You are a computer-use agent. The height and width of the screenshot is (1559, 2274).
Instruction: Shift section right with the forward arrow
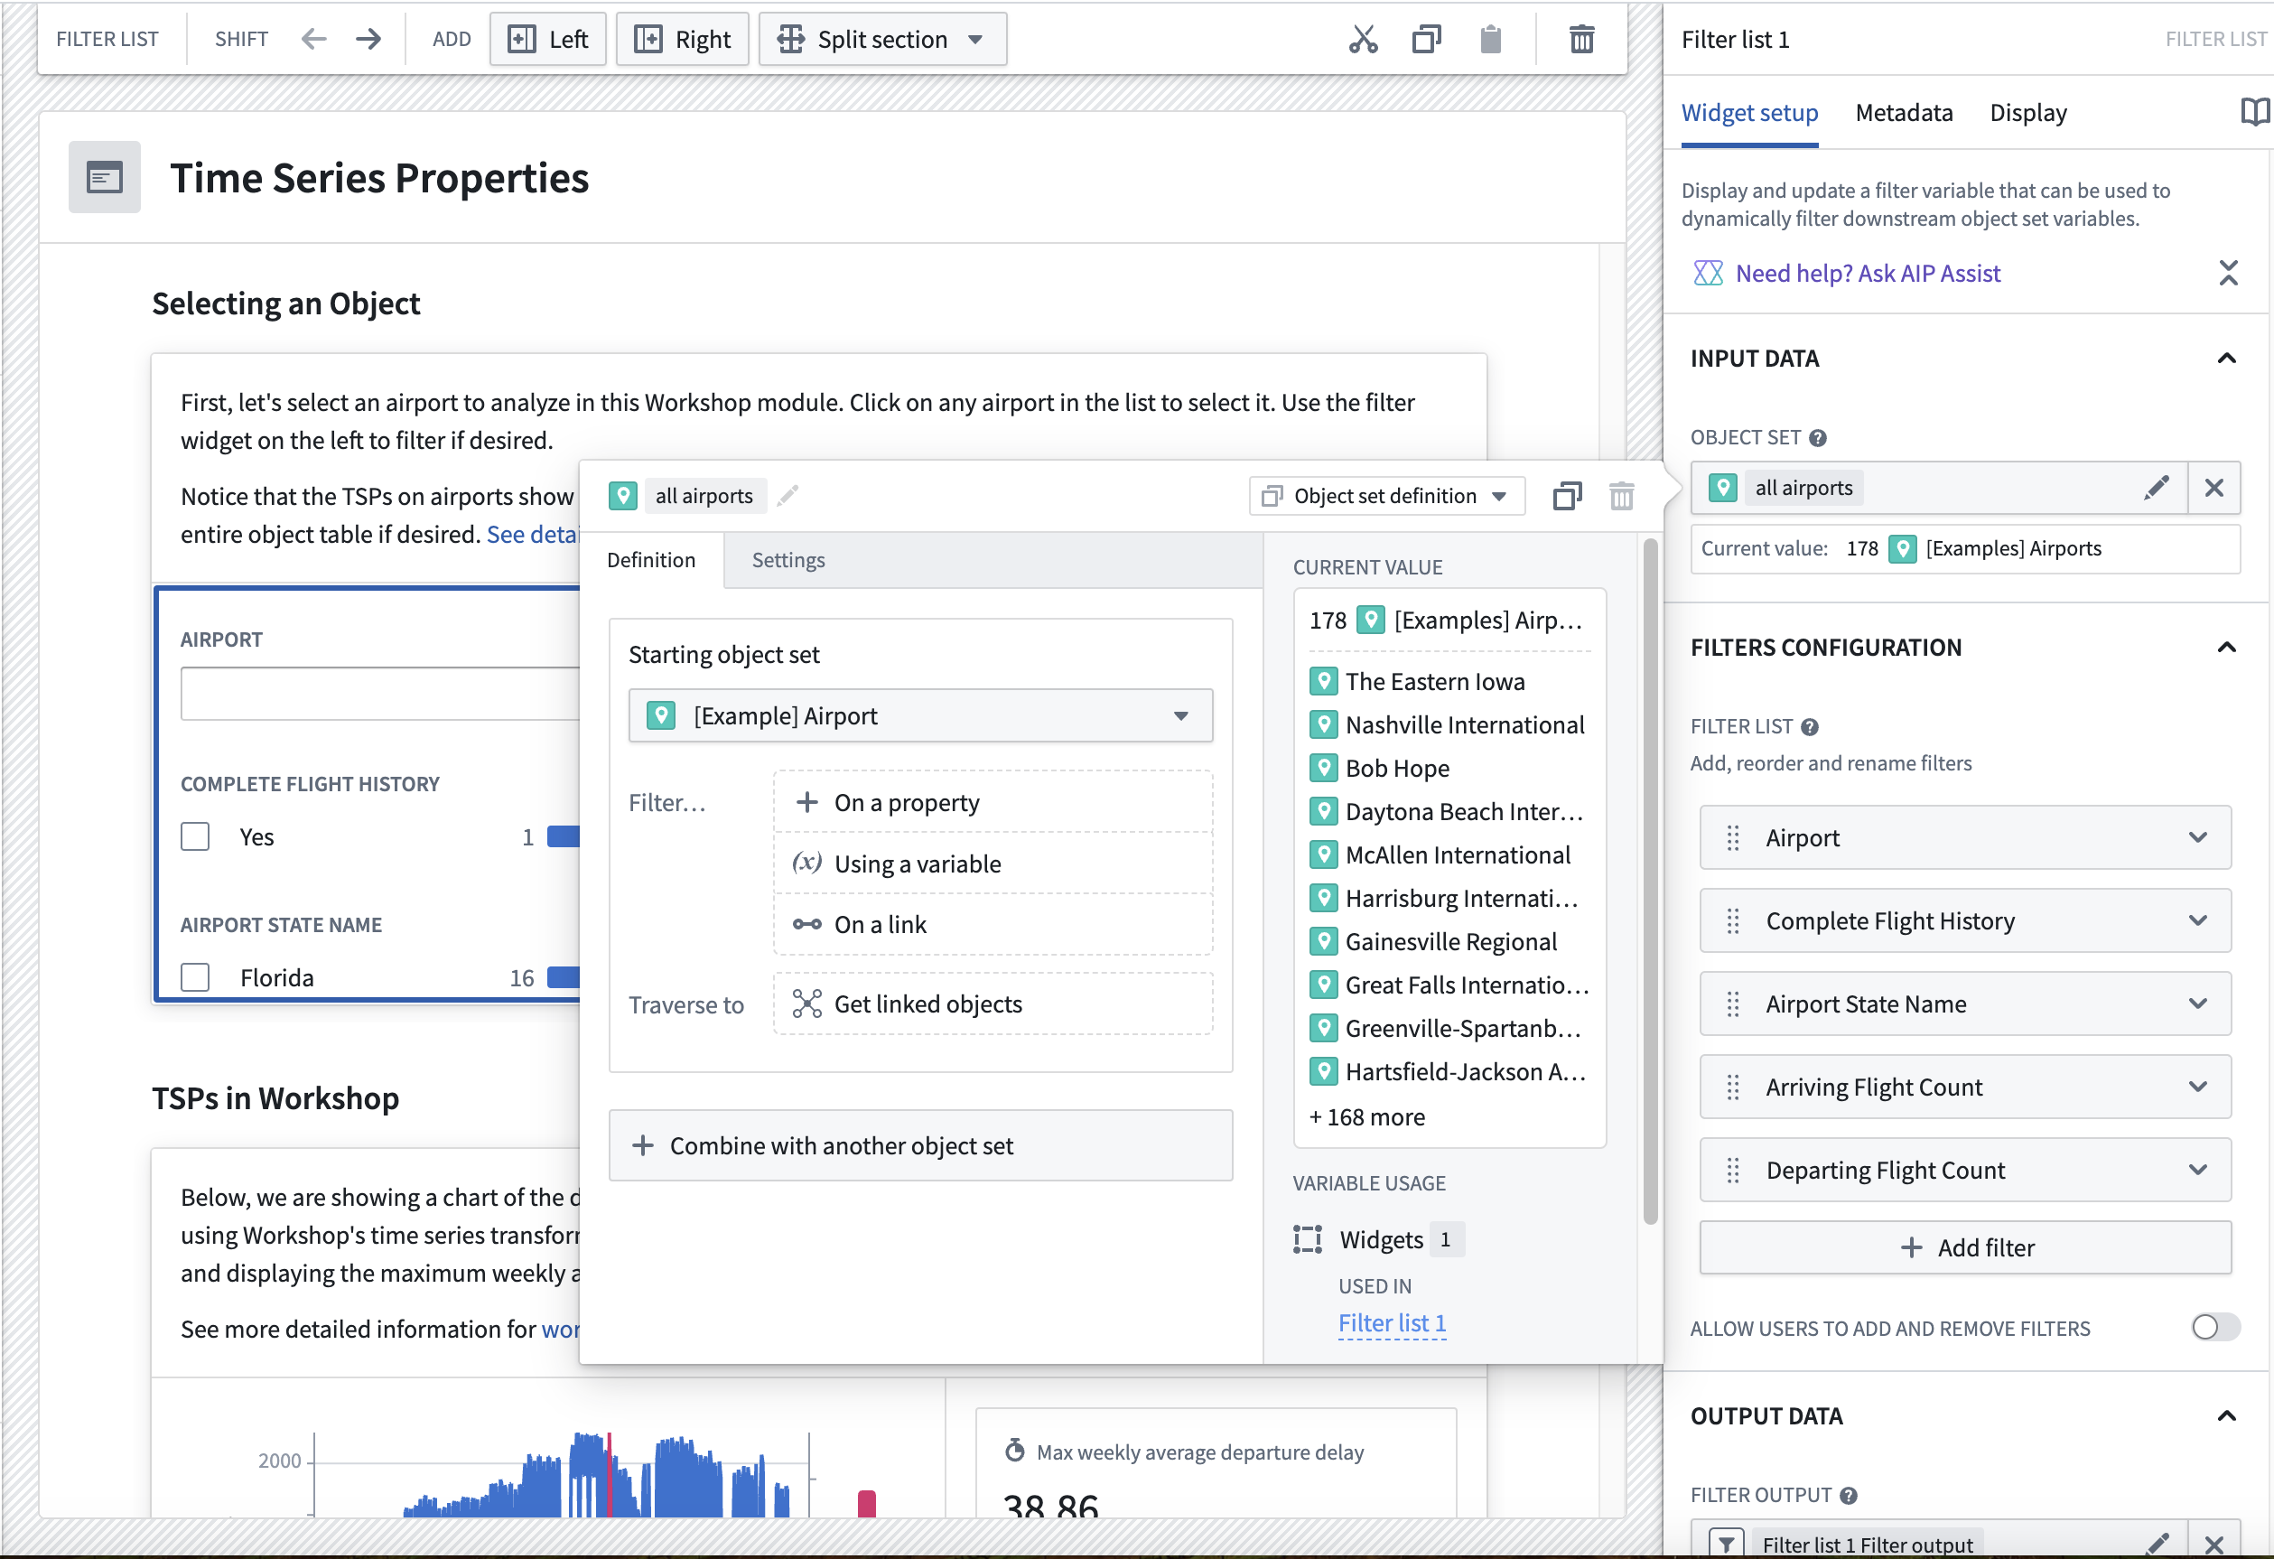(368, 39)
